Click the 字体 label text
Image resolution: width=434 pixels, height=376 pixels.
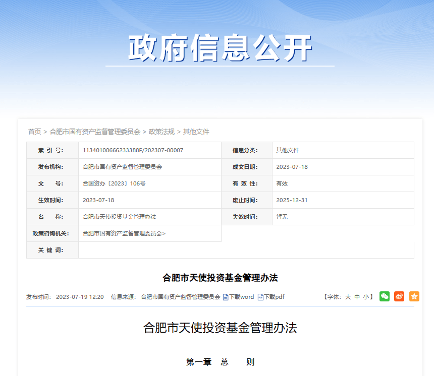click(334, 297)
